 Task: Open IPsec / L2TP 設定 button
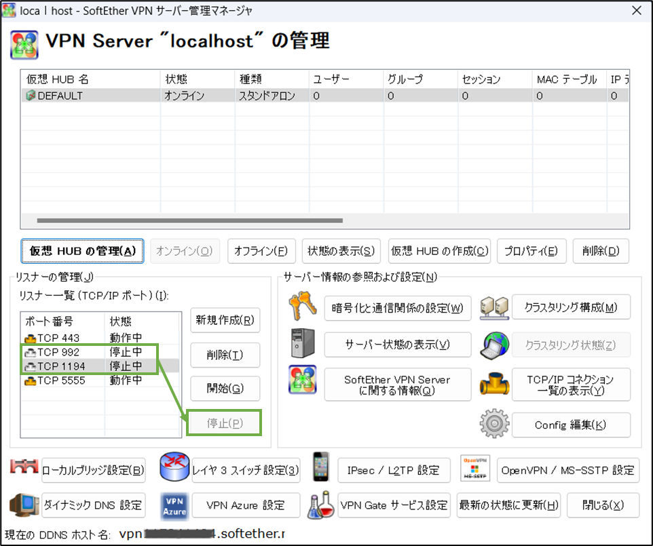point(394,470)
